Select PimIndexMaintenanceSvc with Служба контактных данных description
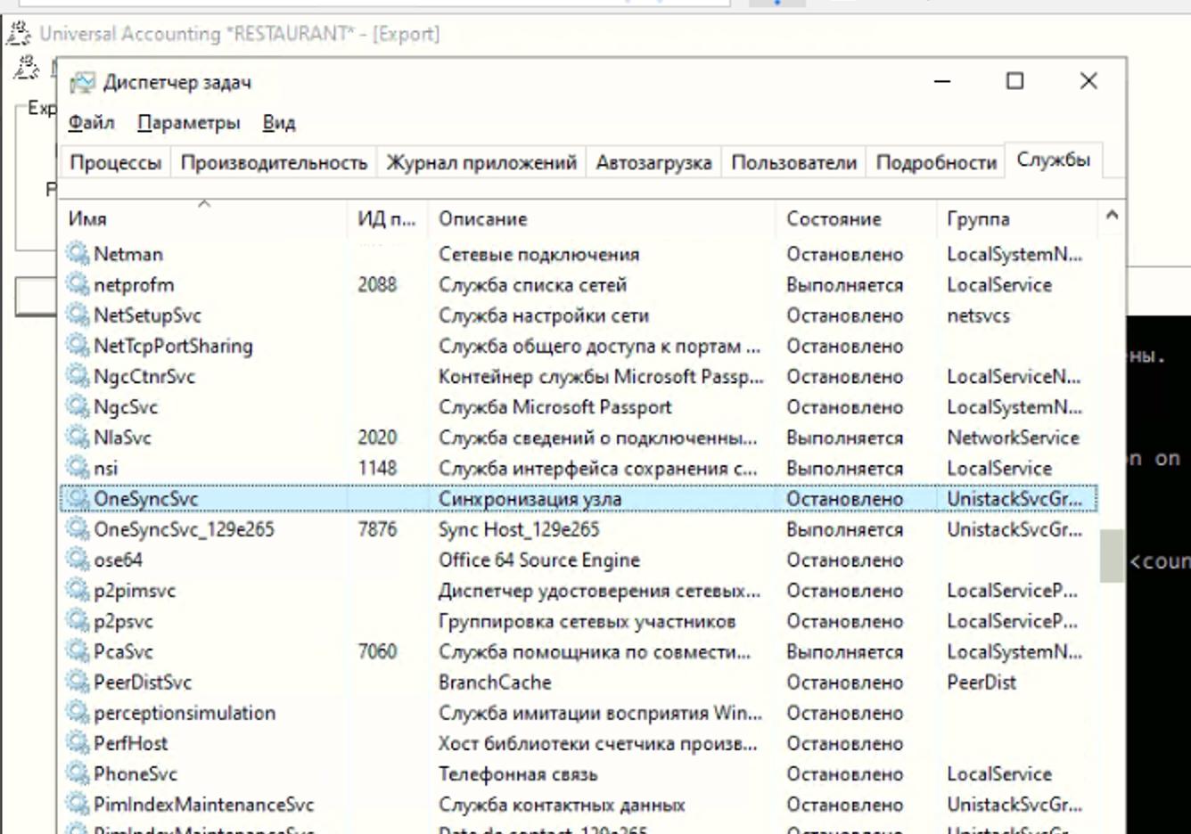Screen dimensions: 1191x834 tap(203, 805)
